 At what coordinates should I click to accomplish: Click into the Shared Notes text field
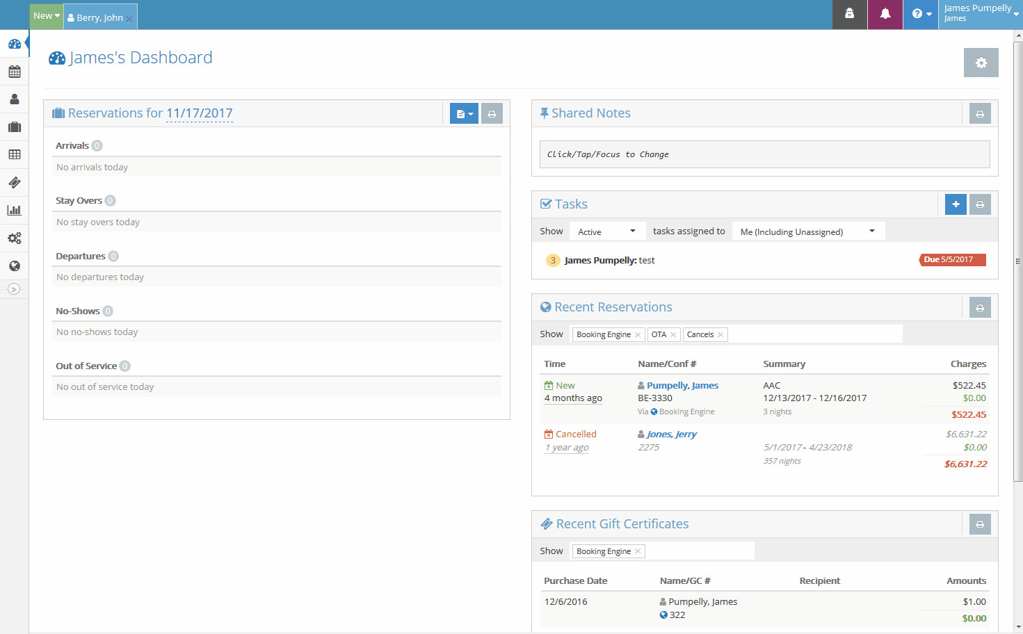tap(764, 154)
